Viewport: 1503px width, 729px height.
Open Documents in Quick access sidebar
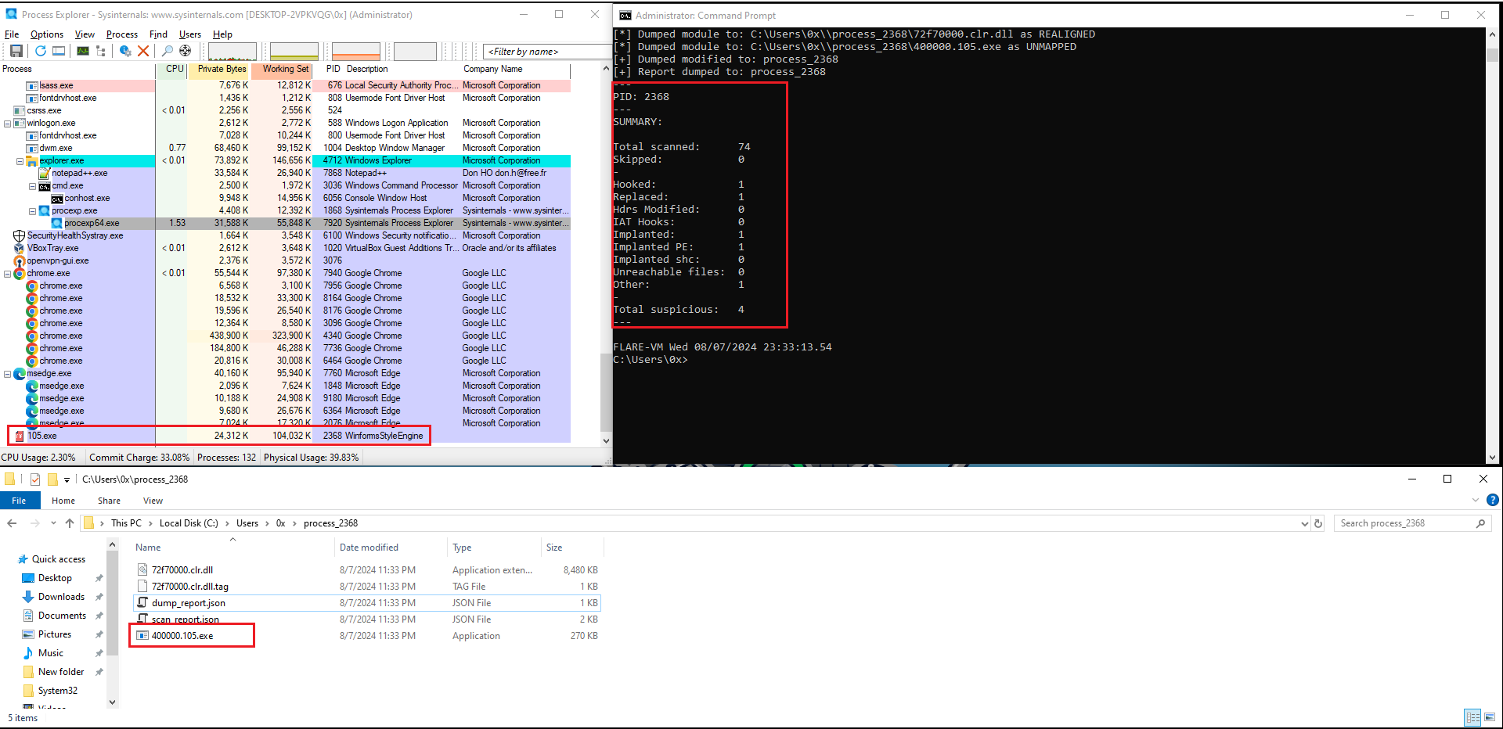coord(62,616)
